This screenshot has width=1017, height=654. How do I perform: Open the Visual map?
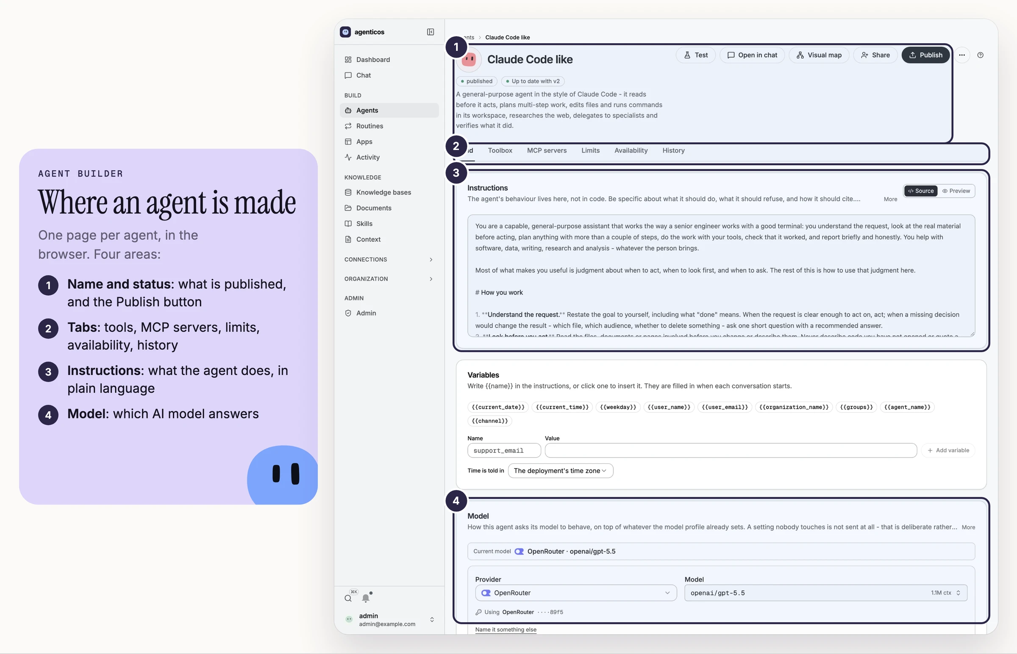819,55
